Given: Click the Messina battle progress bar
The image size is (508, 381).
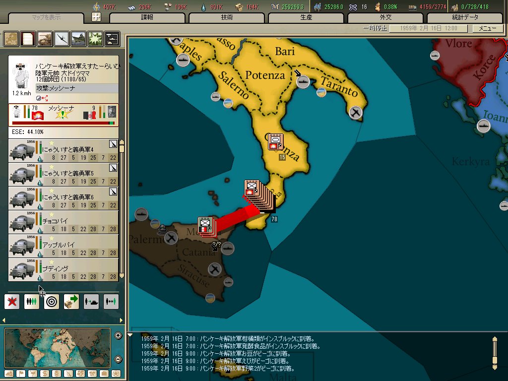Looking at the screenshot, I should point(63,123).
